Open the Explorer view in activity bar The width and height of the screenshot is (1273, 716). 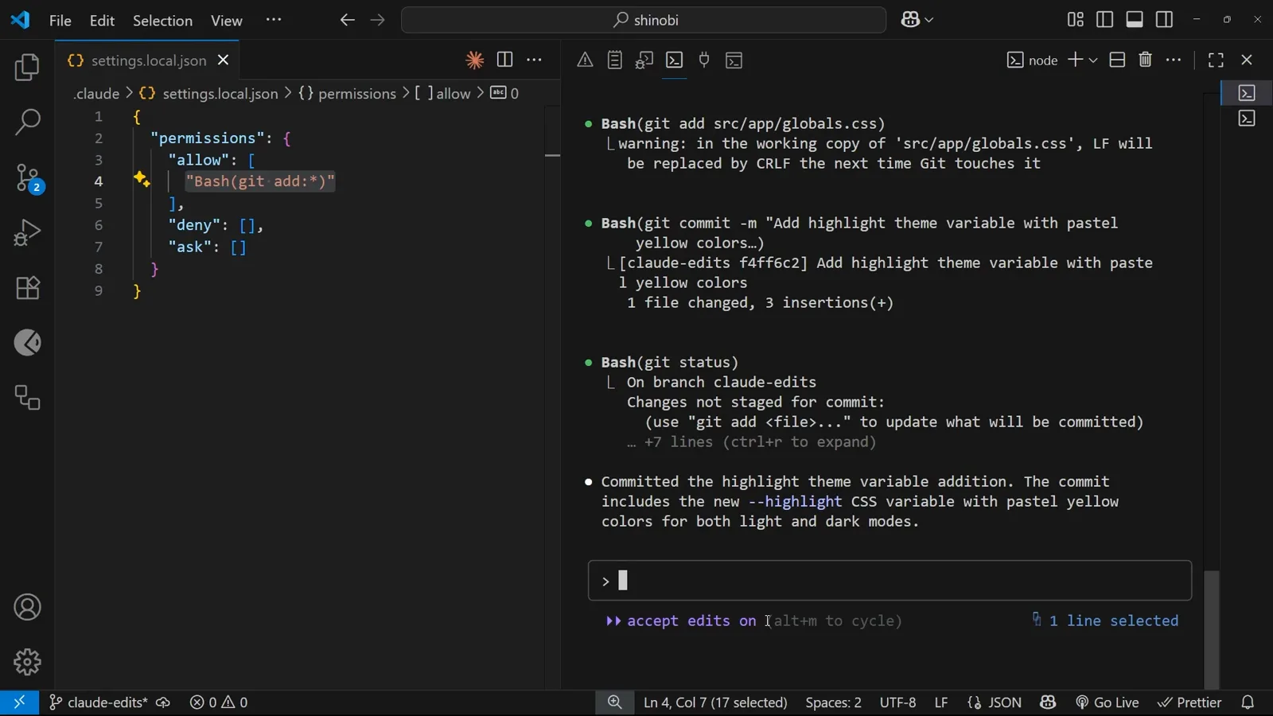27,68
